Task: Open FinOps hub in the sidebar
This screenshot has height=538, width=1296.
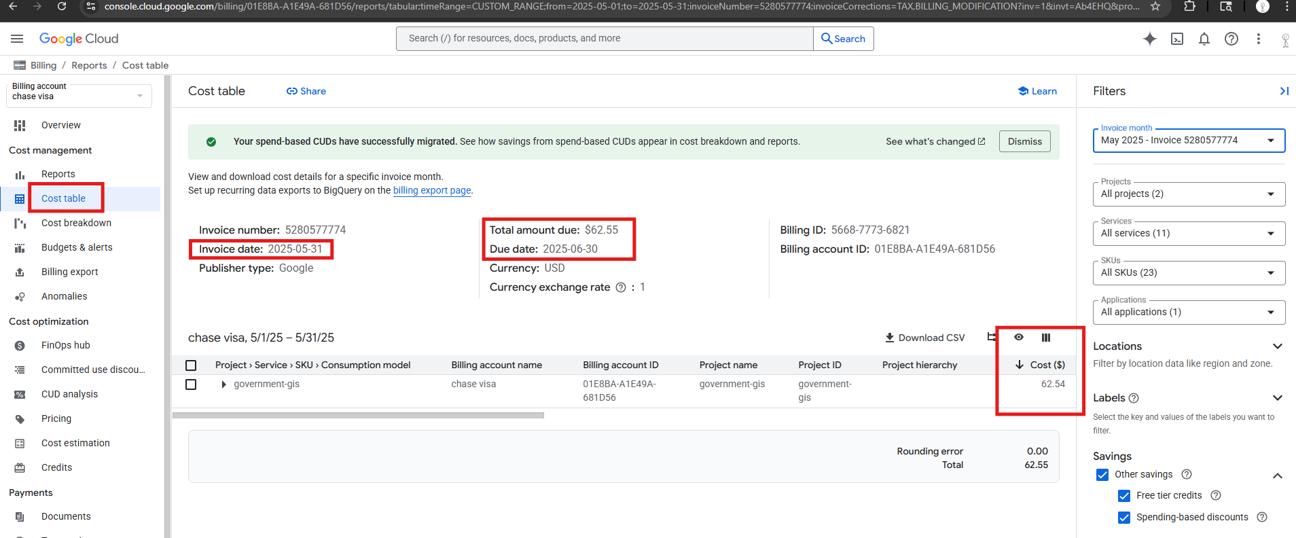Action: point(65,345)
